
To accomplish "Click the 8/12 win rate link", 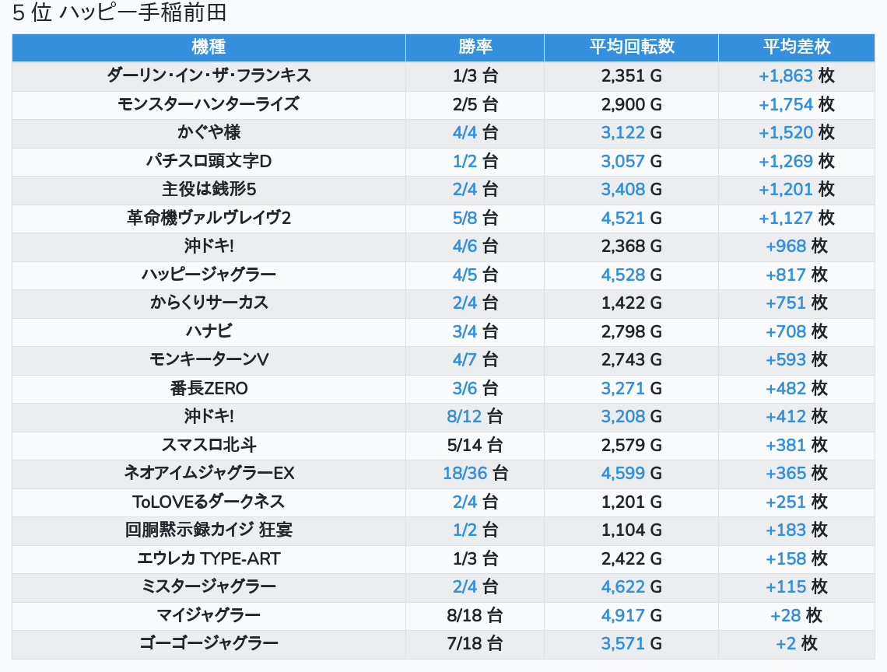I will coord(465,416).
